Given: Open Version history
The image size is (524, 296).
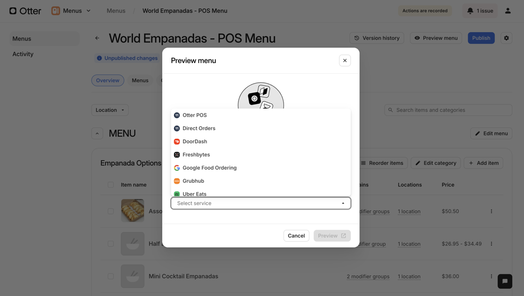Looking at the screenshot, I should (x=377, y=38).
